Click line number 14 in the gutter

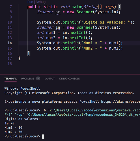(x=10, y=43)
